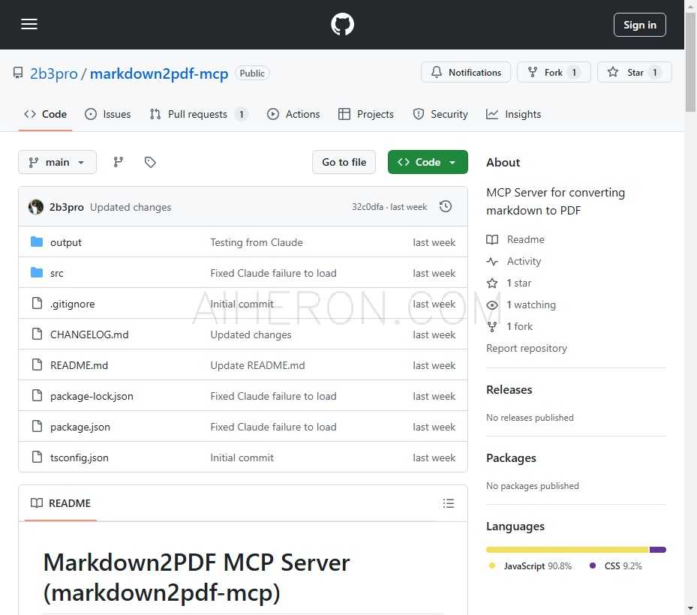Click the '1 fork' link
Viewport: 697px width, 615px height.
510,326
